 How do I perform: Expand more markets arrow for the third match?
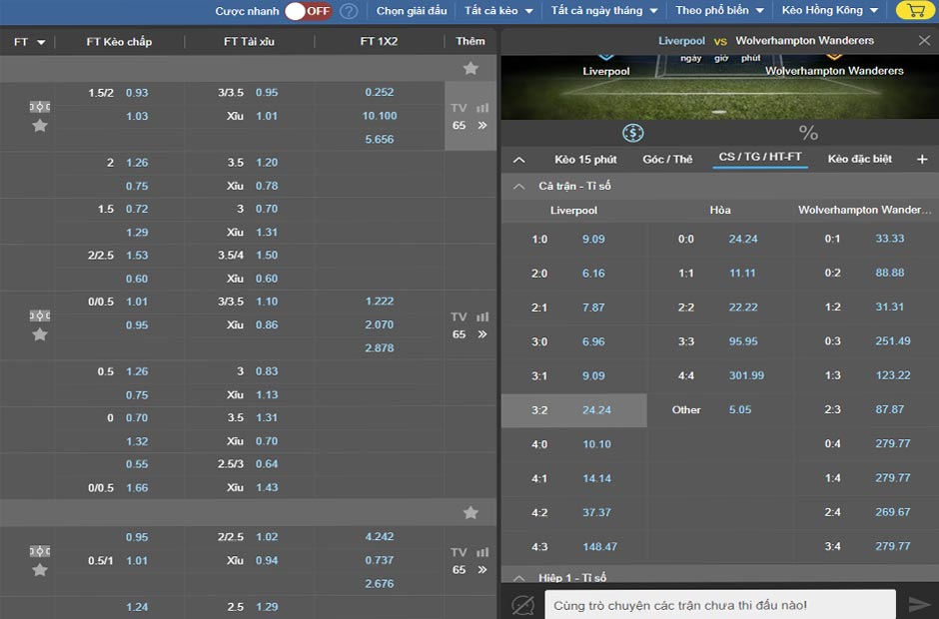point(482,570)
